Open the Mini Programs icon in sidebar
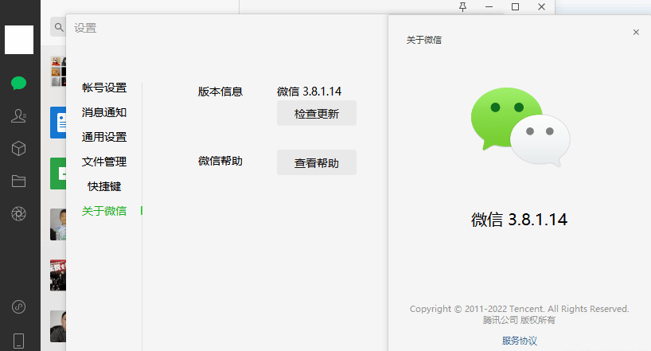This screenshot has width=651, height=351. point(18,307)
